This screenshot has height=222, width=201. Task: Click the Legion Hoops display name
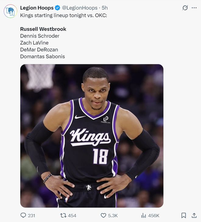[x=37, y=8]
